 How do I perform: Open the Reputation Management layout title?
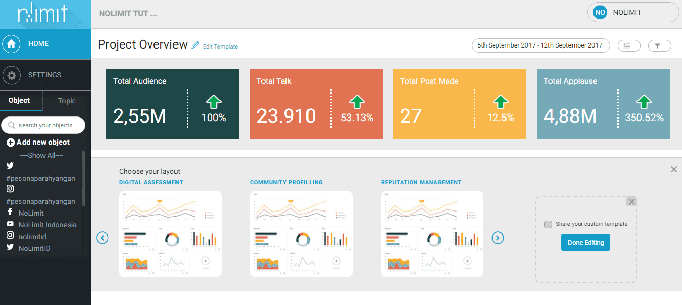[x=422, y=182]
